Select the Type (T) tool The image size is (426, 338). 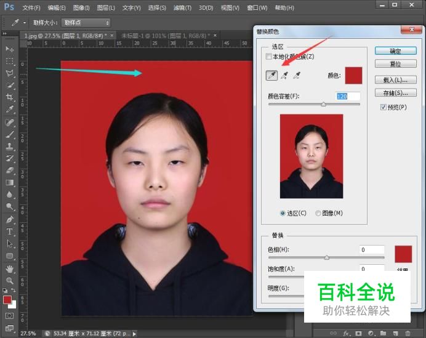point(10,231)
